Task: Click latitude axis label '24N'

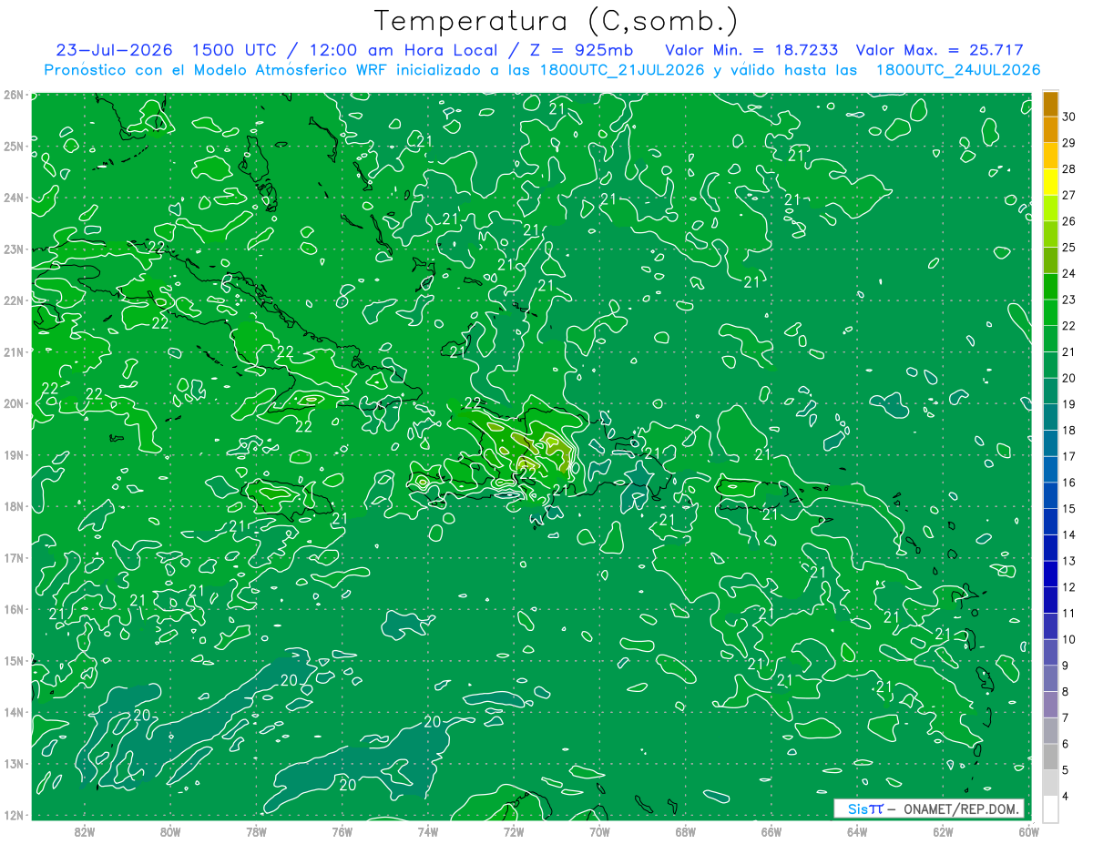Action: pyautogui.click(x=13, y=198)
